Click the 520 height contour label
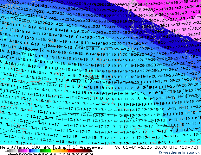Viewport: 201px width, 155px height. [40, 13]
